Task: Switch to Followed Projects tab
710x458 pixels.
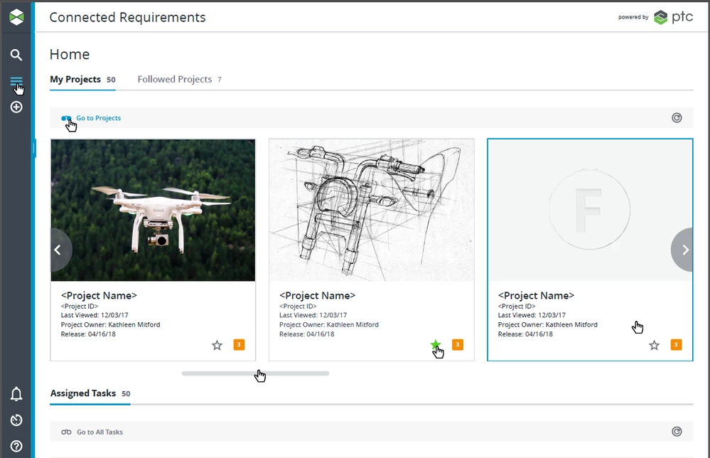Action: (x=179, y=79)
